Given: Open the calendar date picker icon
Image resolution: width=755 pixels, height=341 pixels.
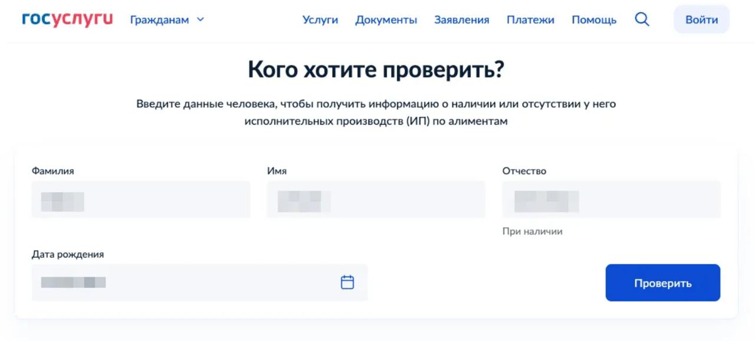Looking at the screenshot, I should (347, 283).
